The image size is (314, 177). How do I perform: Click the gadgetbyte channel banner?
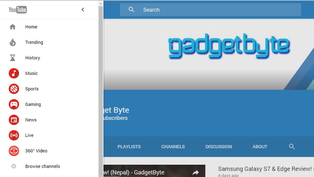tap(209, 54)
